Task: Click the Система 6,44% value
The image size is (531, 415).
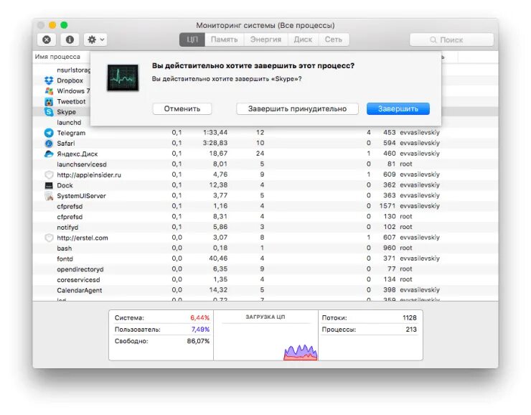Action: tap(199, 318)
